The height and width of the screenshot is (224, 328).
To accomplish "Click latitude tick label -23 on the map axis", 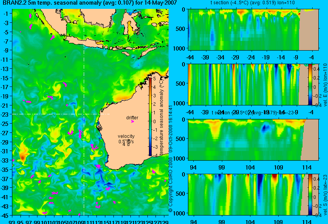I will coord(5,115).
